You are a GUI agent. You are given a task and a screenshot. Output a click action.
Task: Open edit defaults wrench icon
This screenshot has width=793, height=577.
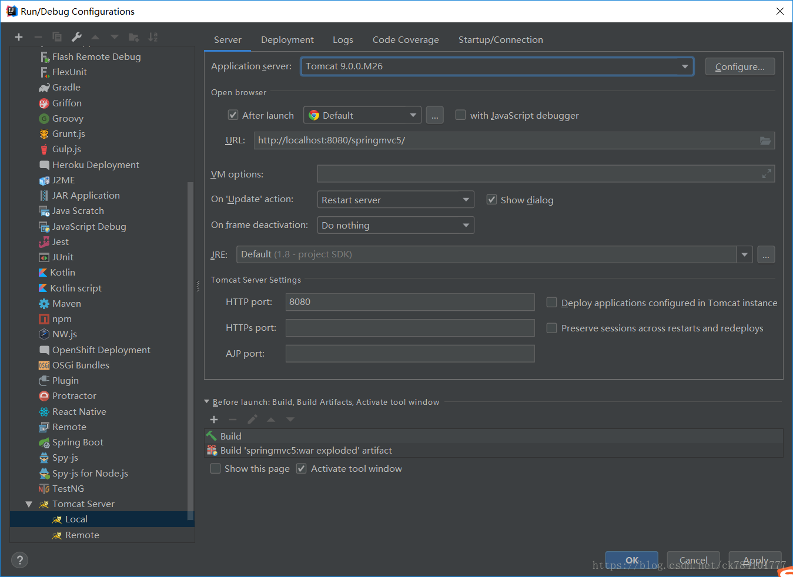coord(76,37)
